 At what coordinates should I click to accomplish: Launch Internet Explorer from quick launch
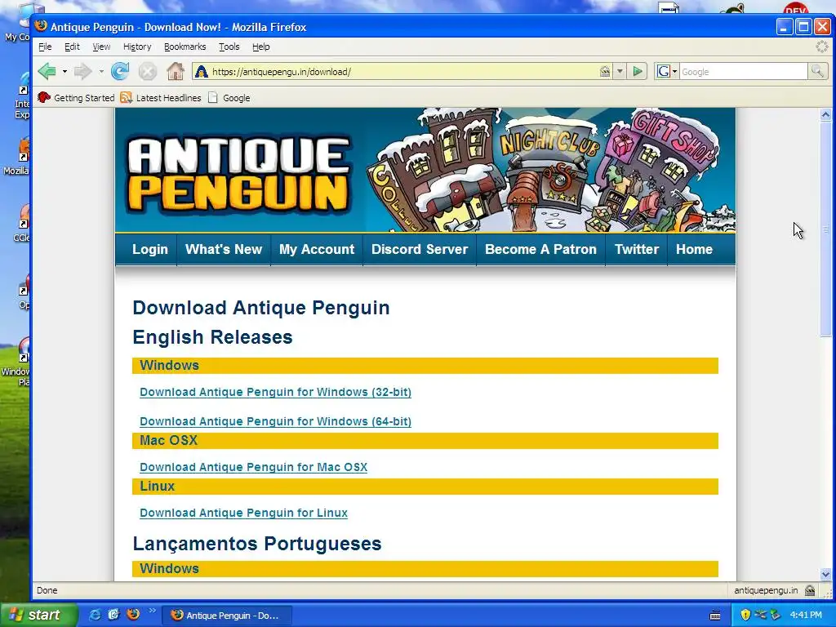pos(95,615)
